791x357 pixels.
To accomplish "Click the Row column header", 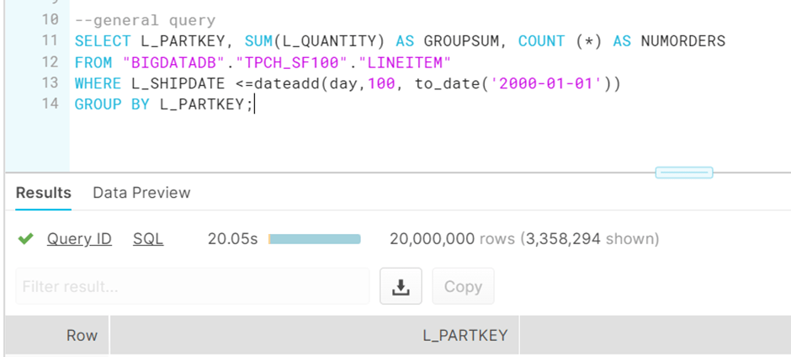I will (82, 335).
